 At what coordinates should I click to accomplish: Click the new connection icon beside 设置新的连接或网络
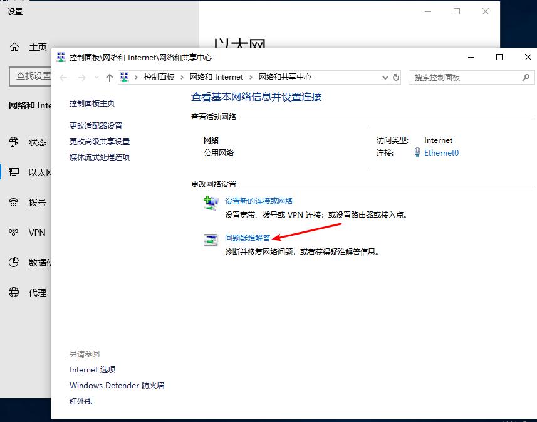point(211,202)
